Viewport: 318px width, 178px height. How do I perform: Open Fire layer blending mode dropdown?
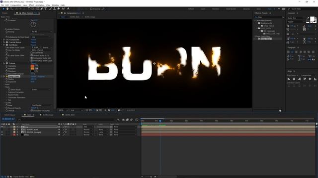coord(88,127)
